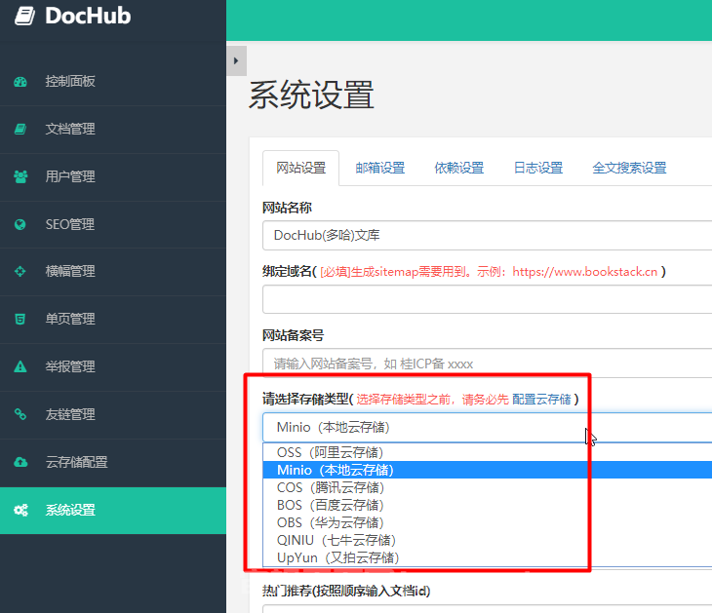Viewport: 712px width, 613px height.
Task: Click the cloud upload icon beside 云存储配置
Action: click(20, 462)
